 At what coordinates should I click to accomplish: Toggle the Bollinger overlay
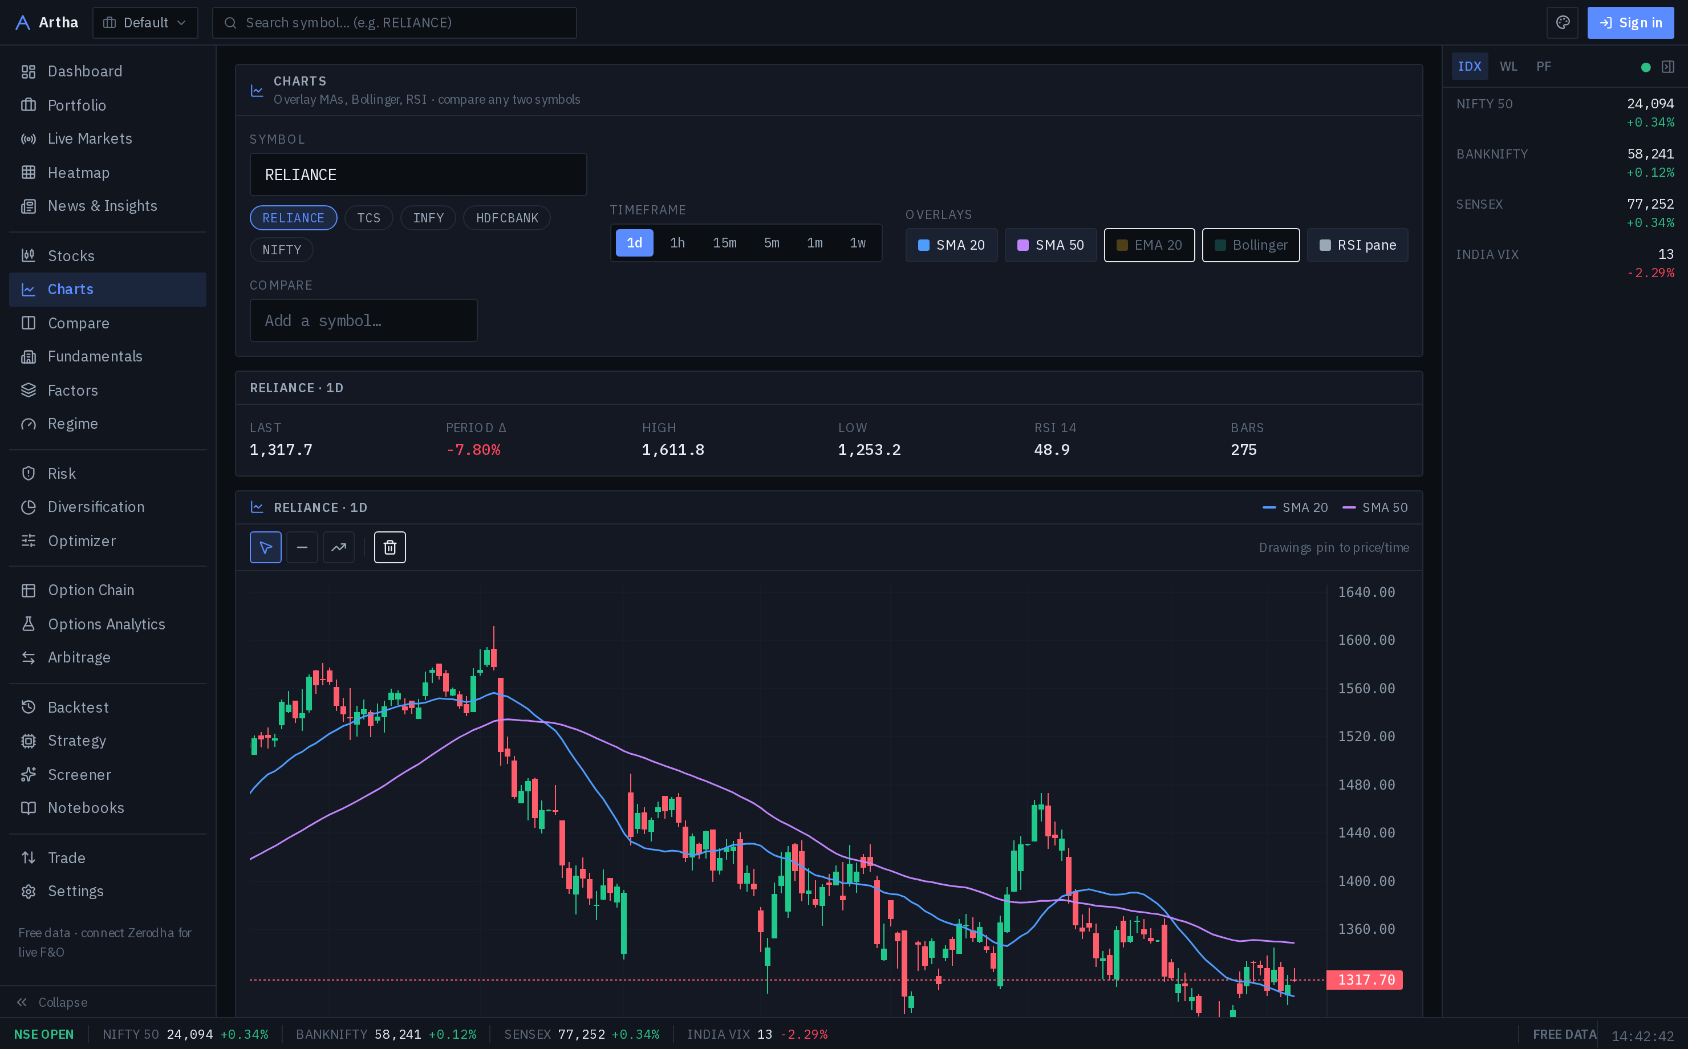tap(1250, 245)
